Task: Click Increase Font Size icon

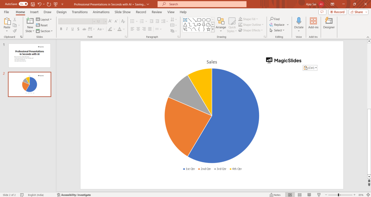Action: pos(110,21)
